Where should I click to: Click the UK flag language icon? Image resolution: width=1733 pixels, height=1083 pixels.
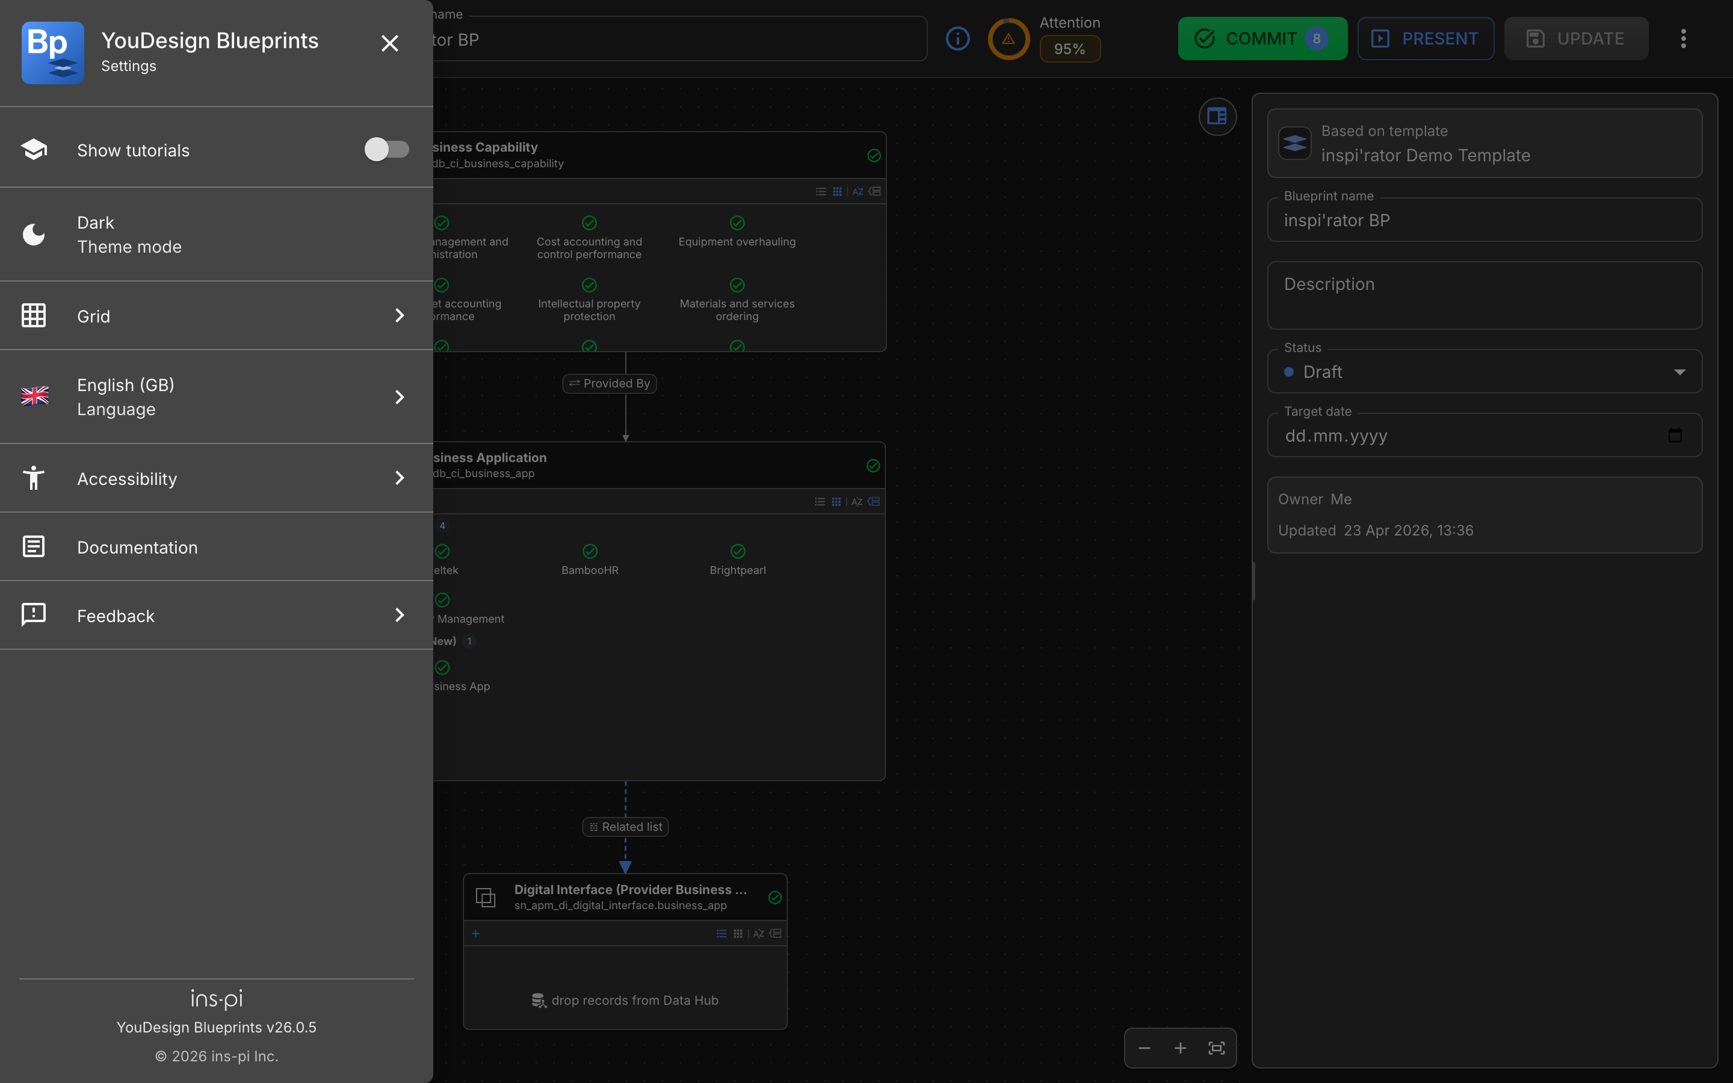click(x=34, y=396)
